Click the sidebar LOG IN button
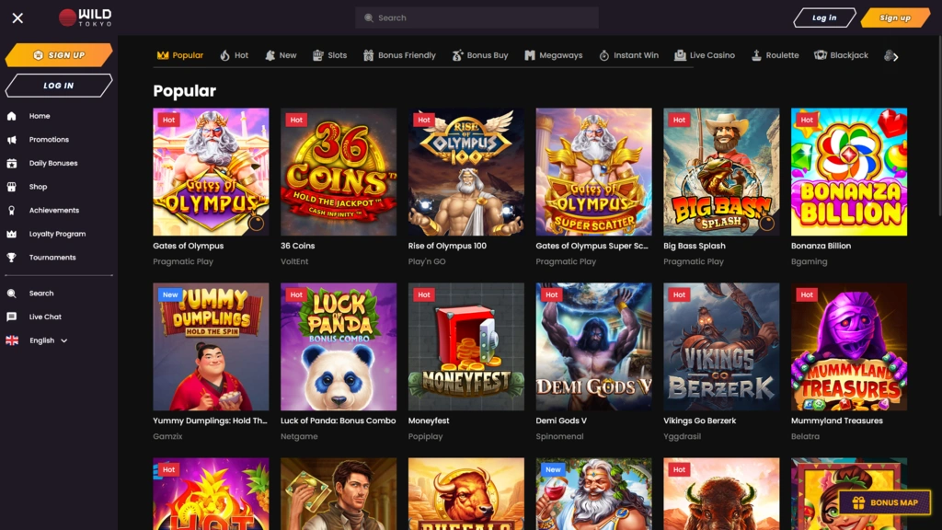 (x=58, y=86)
